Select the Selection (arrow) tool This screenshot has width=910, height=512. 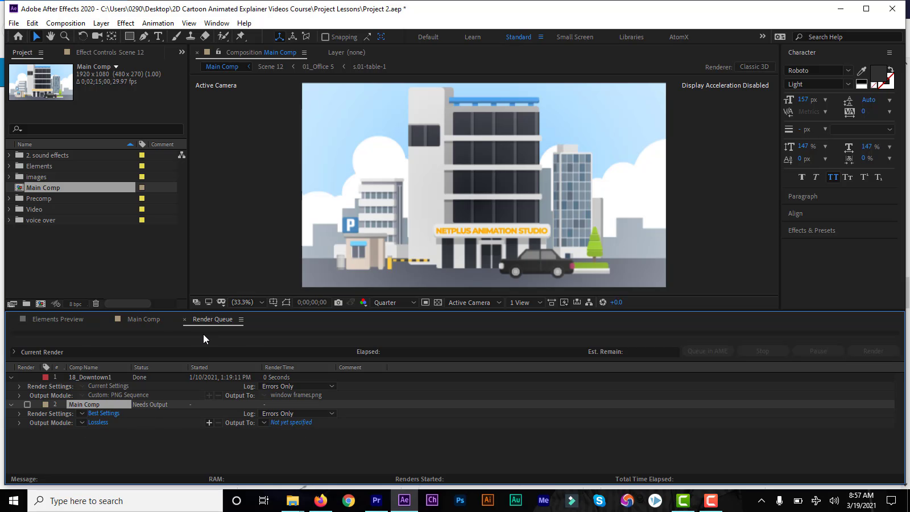point(36,36)
